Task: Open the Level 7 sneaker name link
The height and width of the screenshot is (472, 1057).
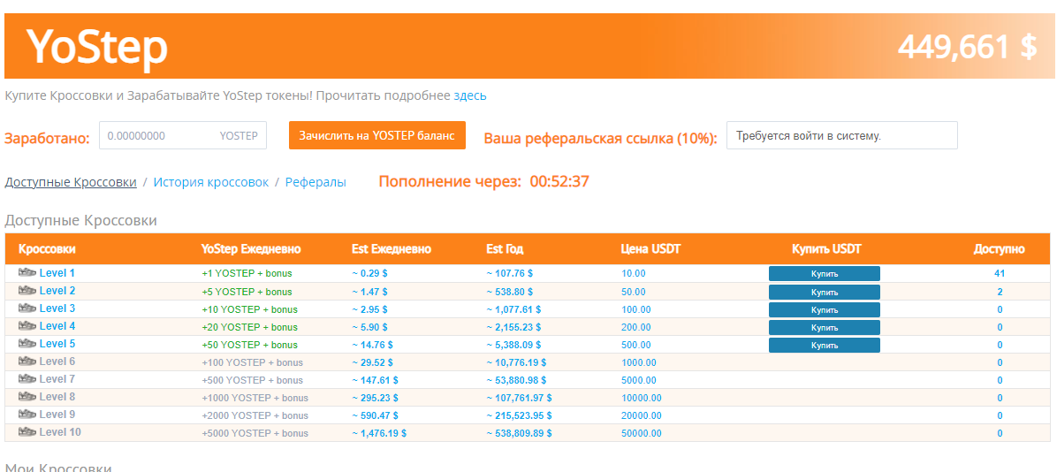Action: (57, 379)
